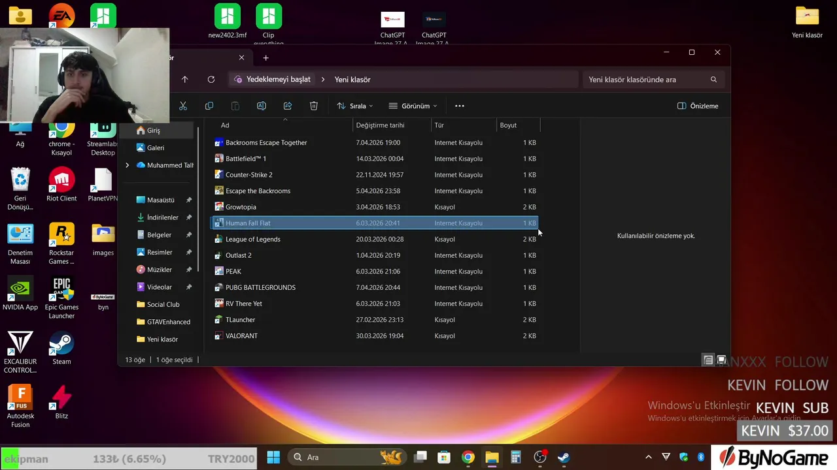Open the Geri Dönüşüm recycle bin icon
Viewport: 837px width, 470px height.
(x=20, y=189)
